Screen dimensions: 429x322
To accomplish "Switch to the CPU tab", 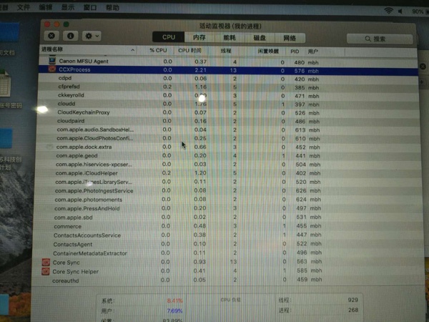I will 169,37.
